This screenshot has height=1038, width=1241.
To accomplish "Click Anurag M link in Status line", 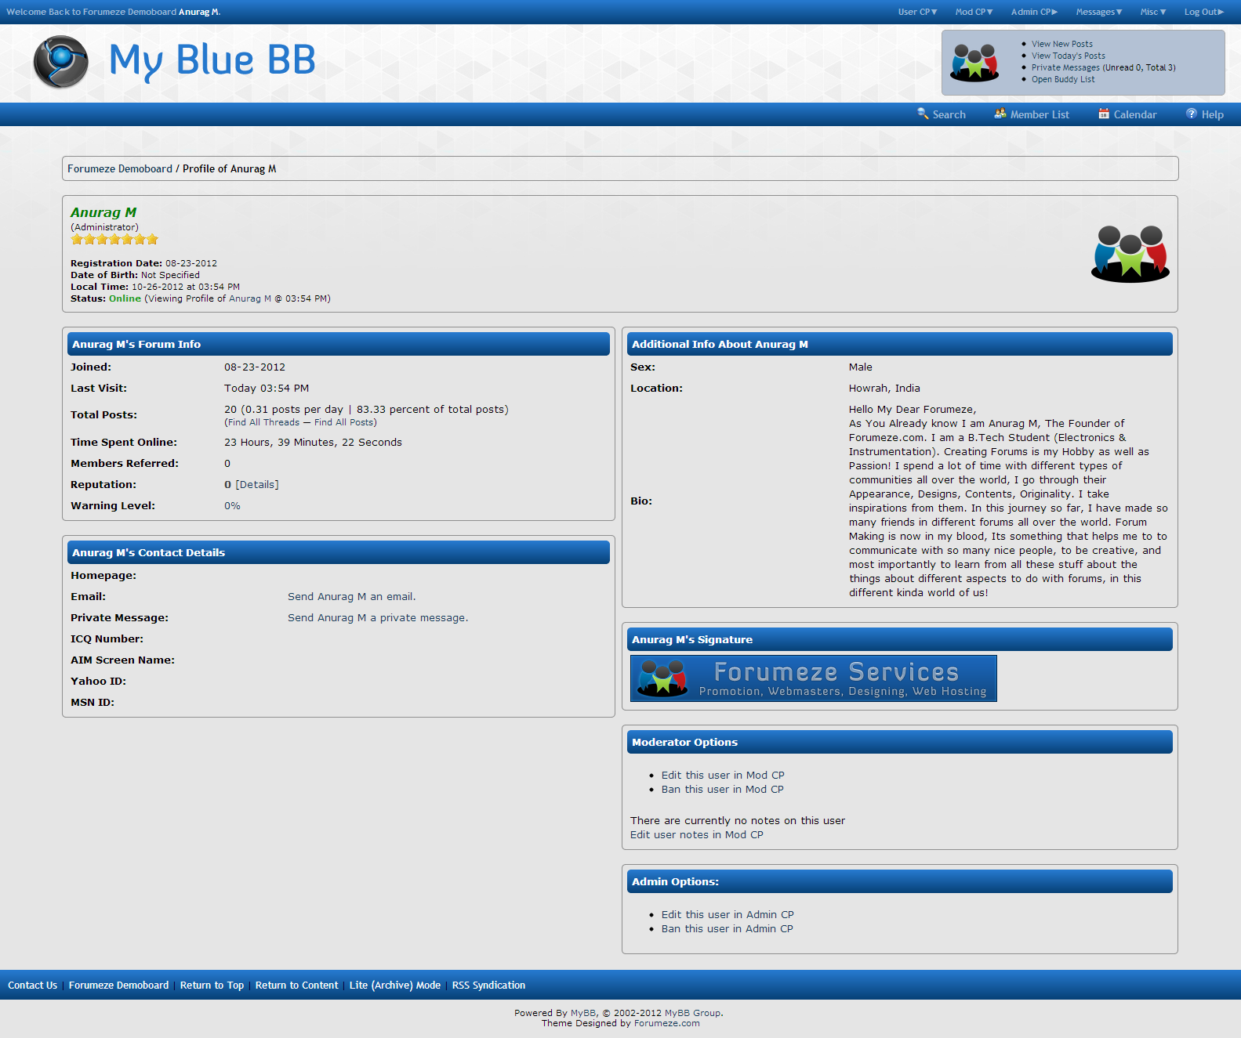I will click(250, 298).
